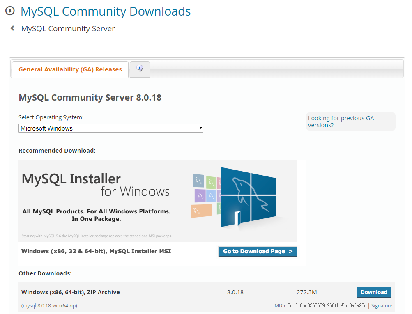Click the 272.3M file size value

[x=306, y=292]
